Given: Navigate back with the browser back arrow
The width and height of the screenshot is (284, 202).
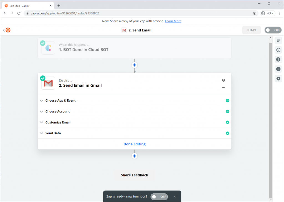Looking at the screenshot, I should tap(5, 13).
